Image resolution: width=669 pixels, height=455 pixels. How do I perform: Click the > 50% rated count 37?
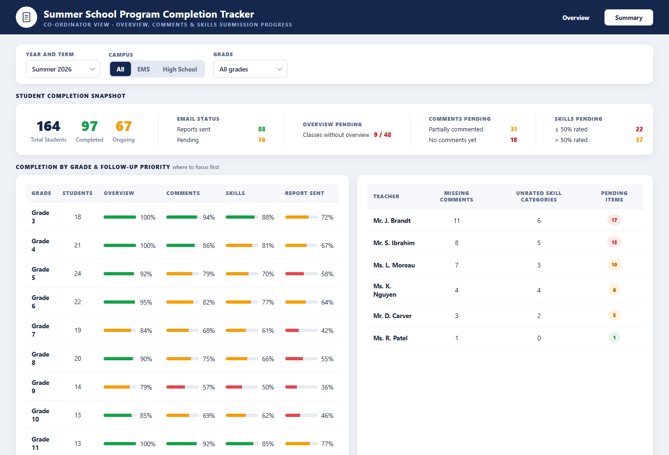tap(639, 140)
